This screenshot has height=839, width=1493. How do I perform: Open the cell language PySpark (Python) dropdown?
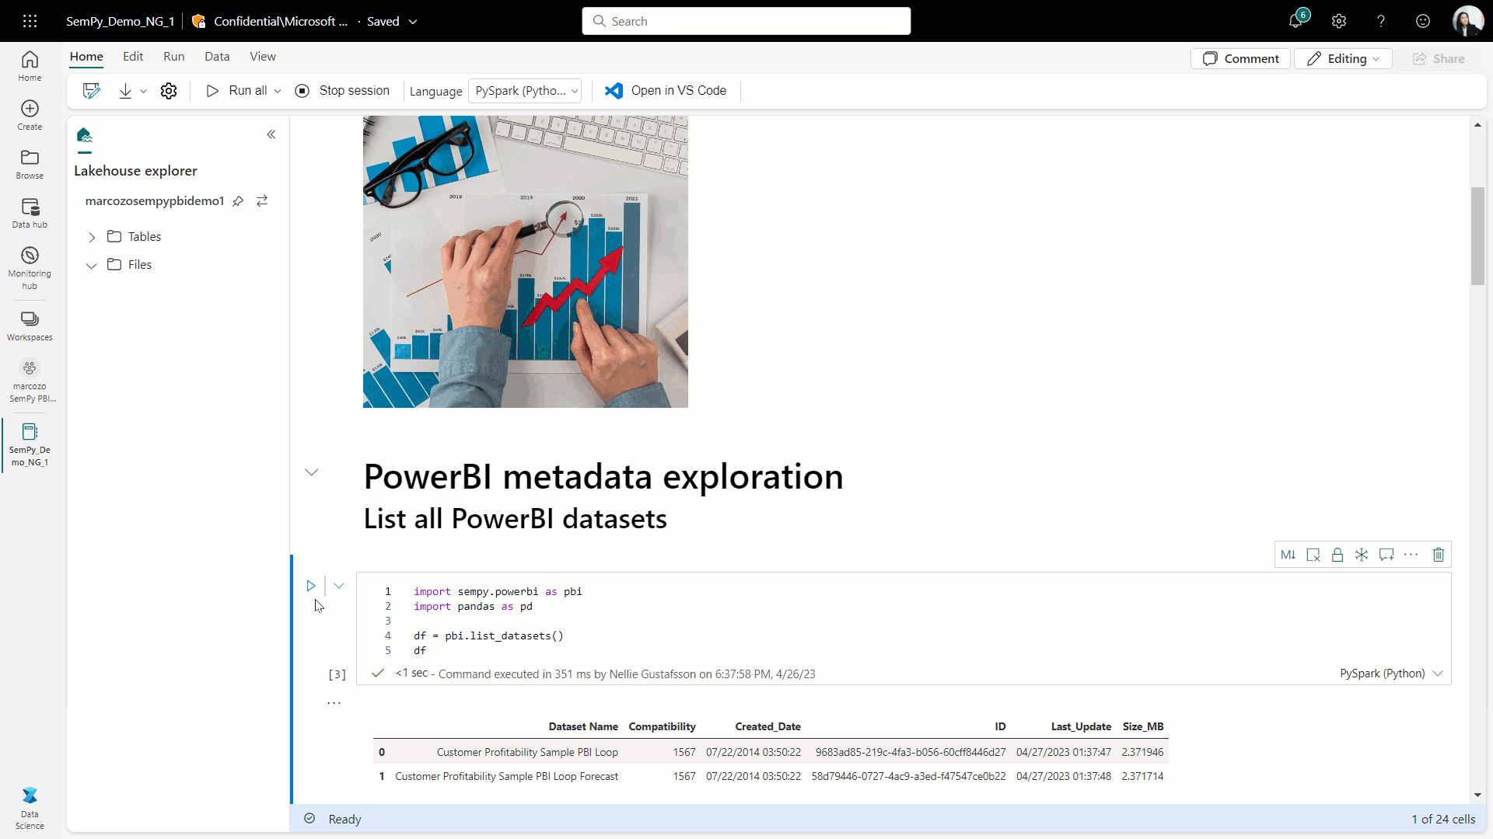(x=1390, y=674)
